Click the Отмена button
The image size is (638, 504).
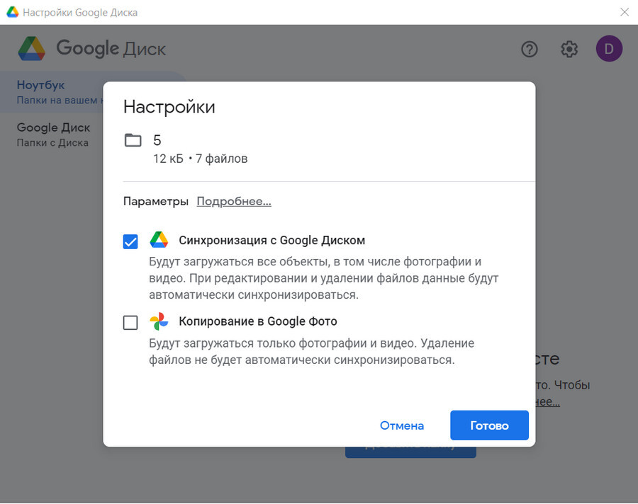tap(402, 425)
